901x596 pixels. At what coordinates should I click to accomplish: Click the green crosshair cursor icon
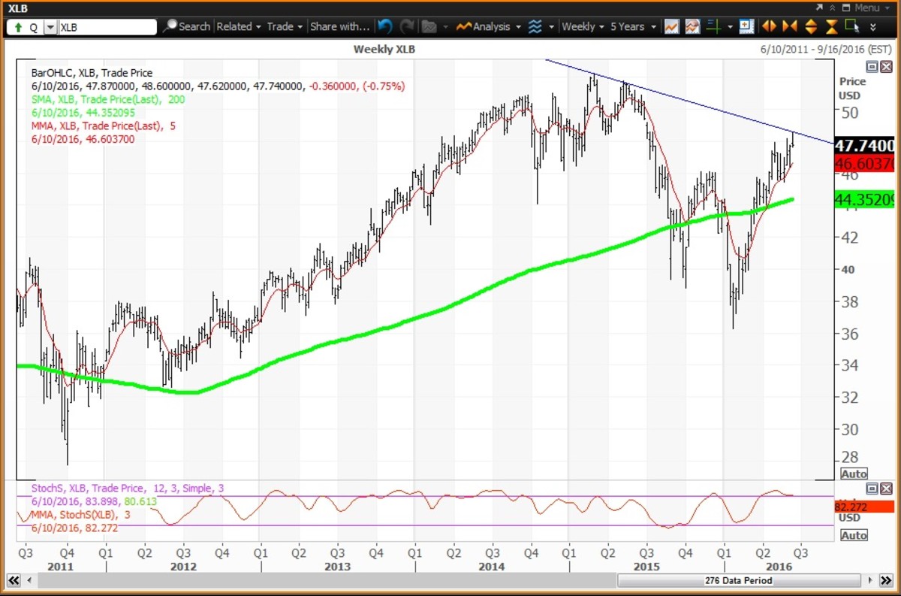pos(713,26)
